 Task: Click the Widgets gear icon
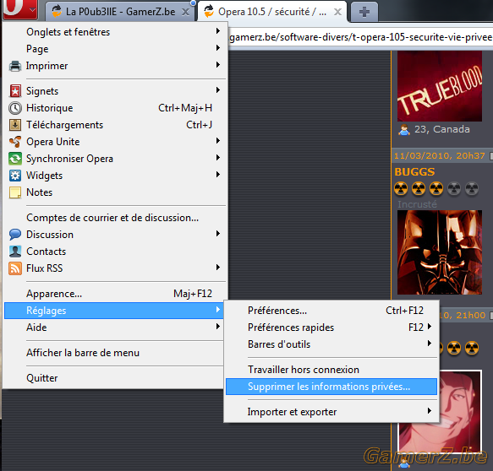(x=15, y=176)
